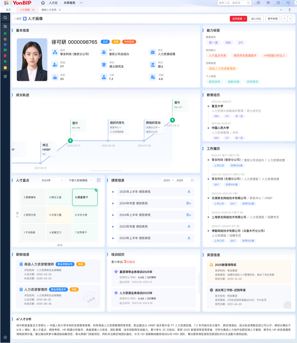Click the 2025.09.12 promotion timeline marker
Image resolution: width=297 pixels, height=343 pixels.
coord(172,120)
